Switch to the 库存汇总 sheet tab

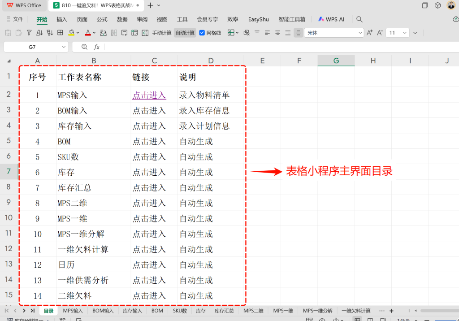point(224,311)
